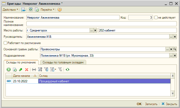The height and width of the screenshot is (108, 180).
Task: Open selection for Руководитель field via ellipsis
Action: [x=171, y=37]
